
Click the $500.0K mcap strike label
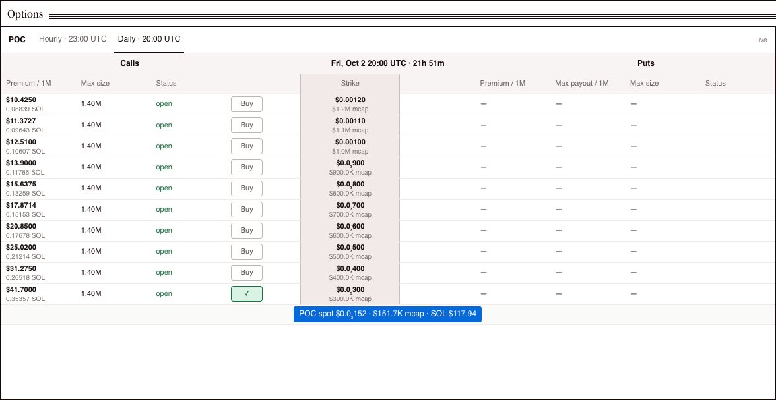click(350, 256)
